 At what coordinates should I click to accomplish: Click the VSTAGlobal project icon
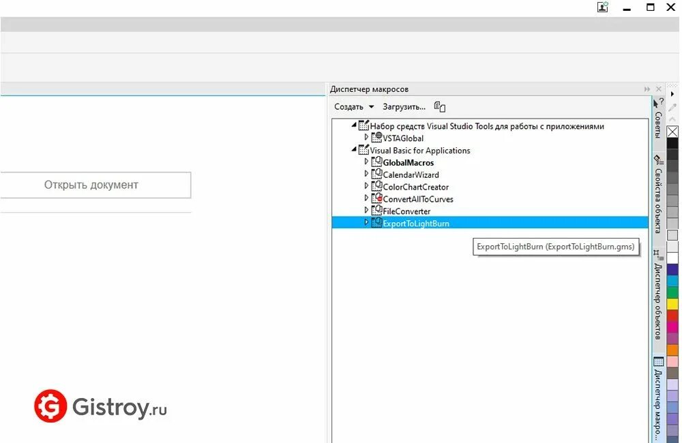coord(376,138)
